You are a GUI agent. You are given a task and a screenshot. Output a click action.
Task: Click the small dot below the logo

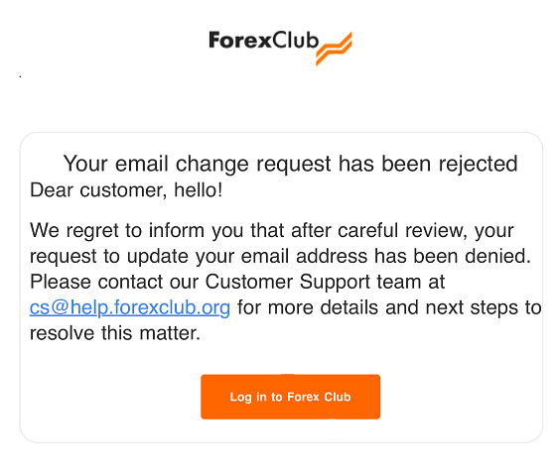(x=20, y=76)
